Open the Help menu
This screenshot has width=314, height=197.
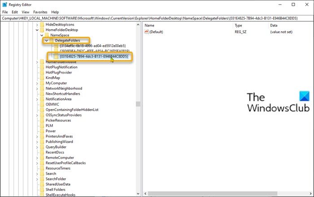click(55, 12)
